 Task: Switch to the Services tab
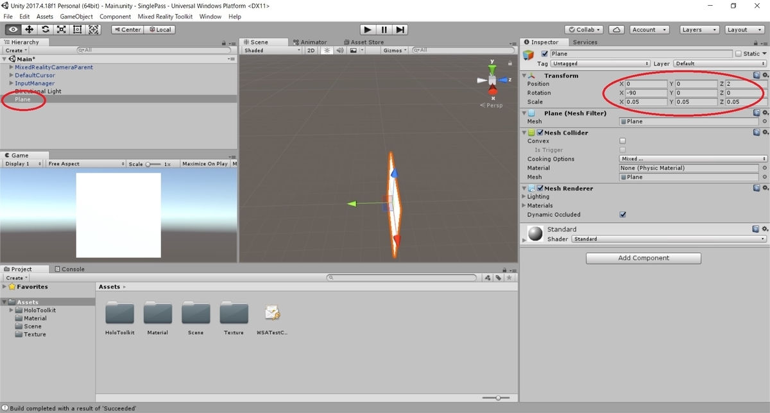(x=585, y=42)
